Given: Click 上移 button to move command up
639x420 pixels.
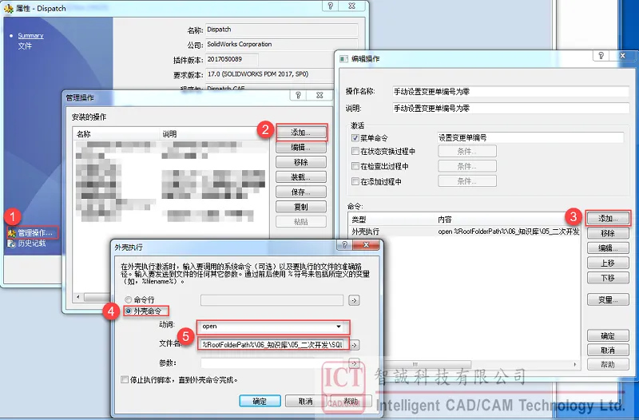Looking at the screenshot, I should (607, 263).
